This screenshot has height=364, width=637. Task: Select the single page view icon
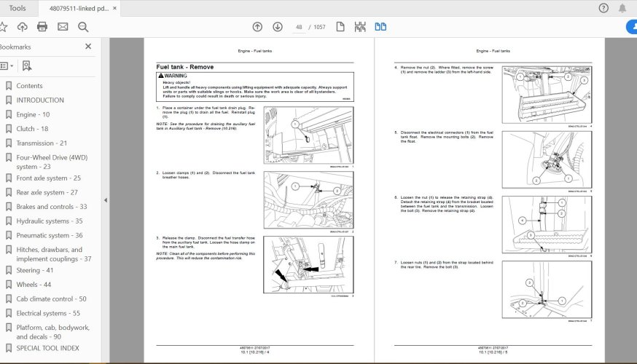[340, 27]
